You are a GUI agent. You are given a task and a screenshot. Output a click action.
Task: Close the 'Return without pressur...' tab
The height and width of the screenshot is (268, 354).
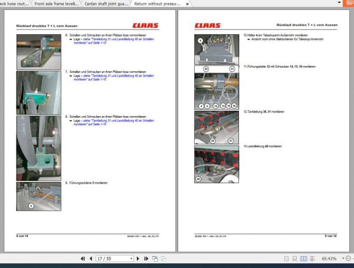(x=187, y=4)
